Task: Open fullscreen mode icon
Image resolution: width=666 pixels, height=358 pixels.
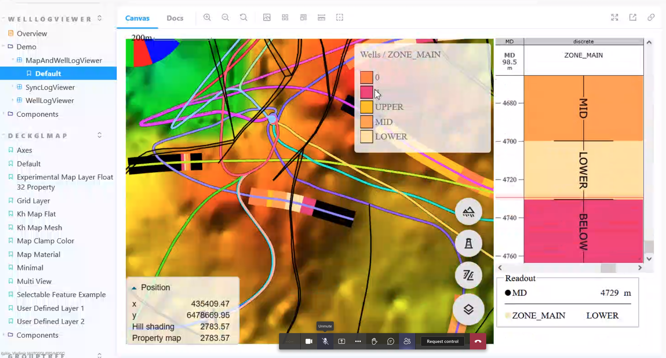Action: pos(614,18)
